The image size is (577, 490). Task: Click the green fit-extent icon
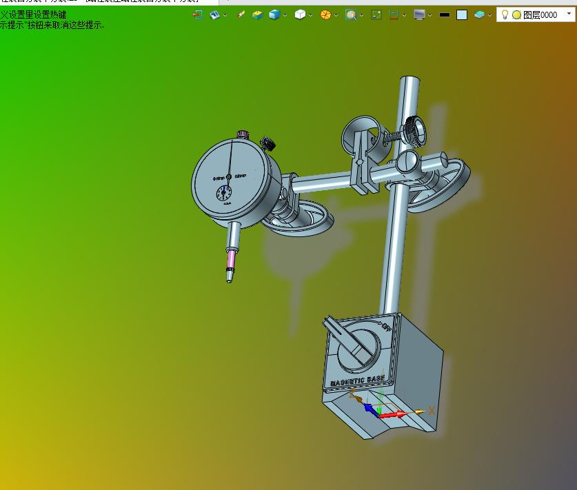click(376, 14)
